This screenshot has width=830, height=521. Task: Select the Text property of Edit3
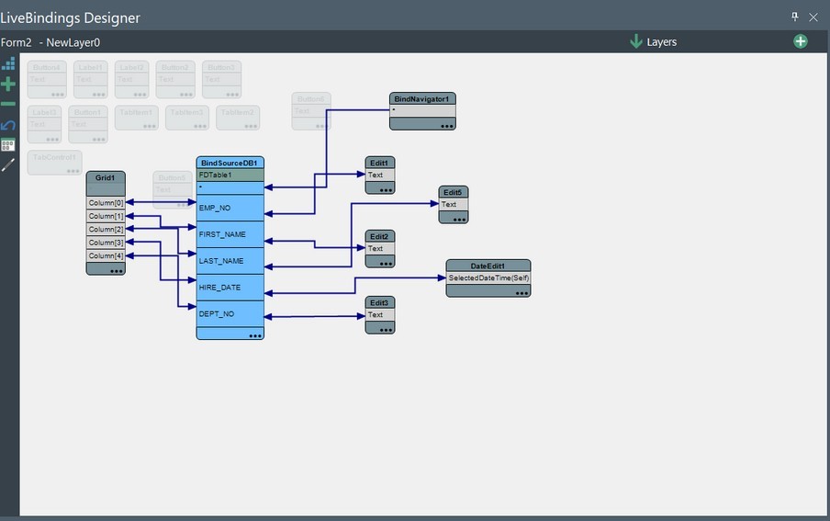coord(379,315)
